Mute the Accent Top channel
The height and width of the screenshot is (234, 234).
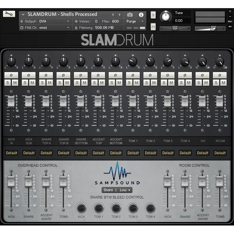point(102,82)
